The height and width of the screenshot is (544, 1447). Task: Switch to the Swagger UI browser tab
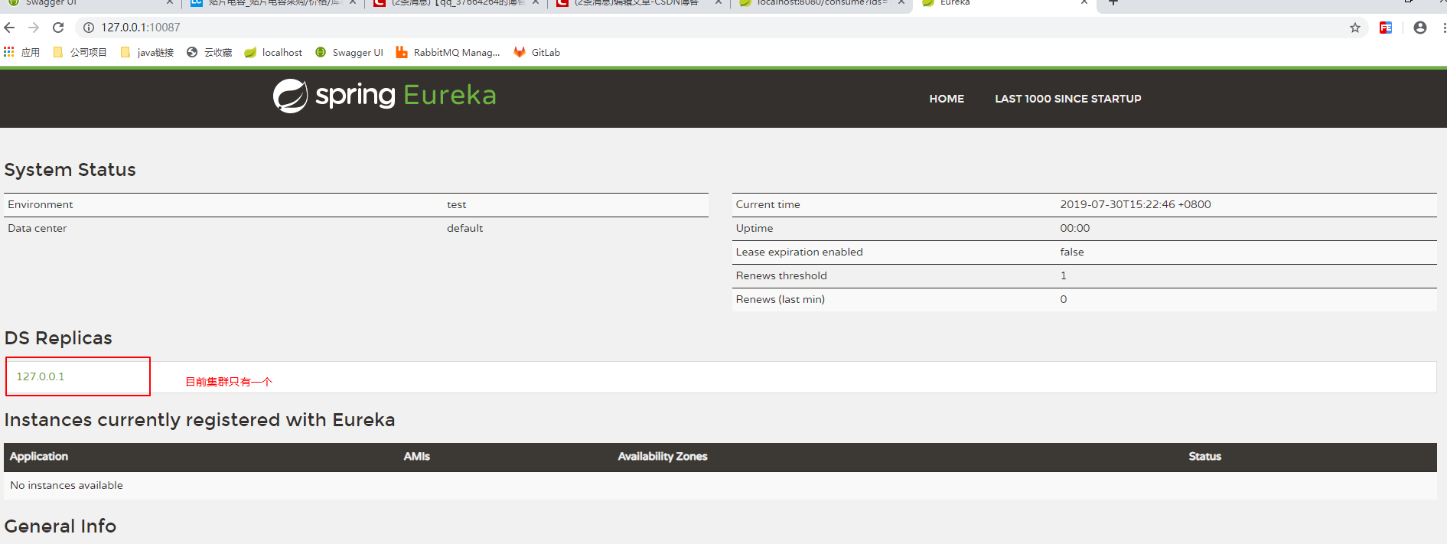pyautogui.click(x=90, y=3)
